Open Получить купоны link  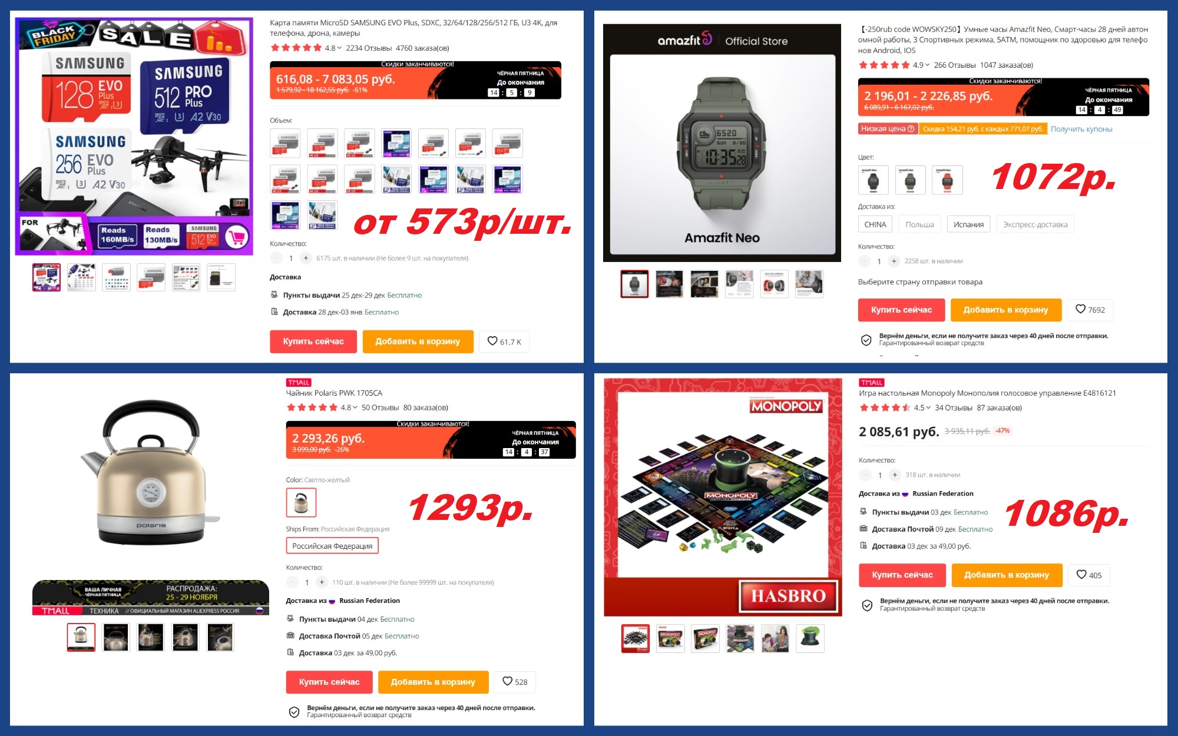tap(1081, 129)
